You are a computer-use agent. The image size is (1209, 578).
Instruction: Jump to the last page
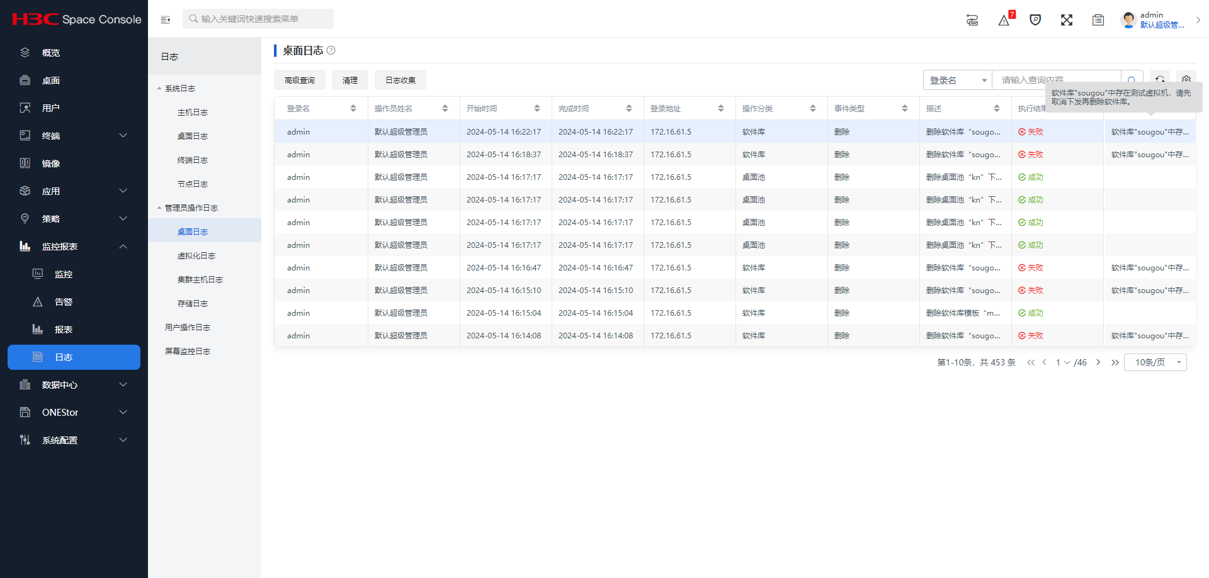[1115, 363]
